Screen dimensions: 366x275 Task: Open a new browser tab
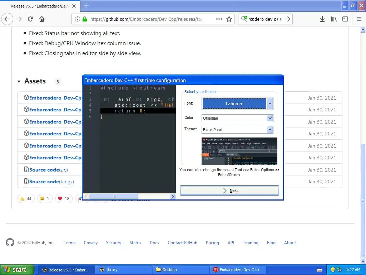[x=86, y=6]
